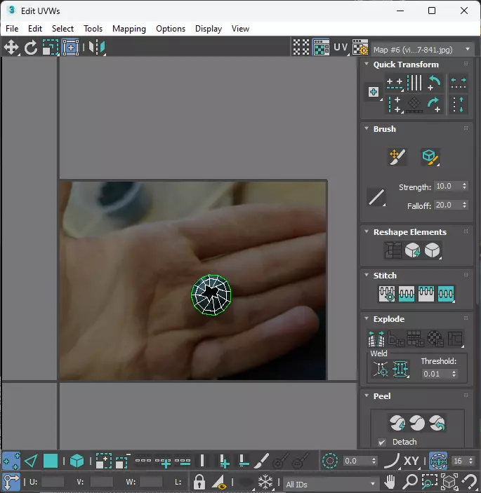Select the Move tool in top toolbar

(x=11, y=48)
